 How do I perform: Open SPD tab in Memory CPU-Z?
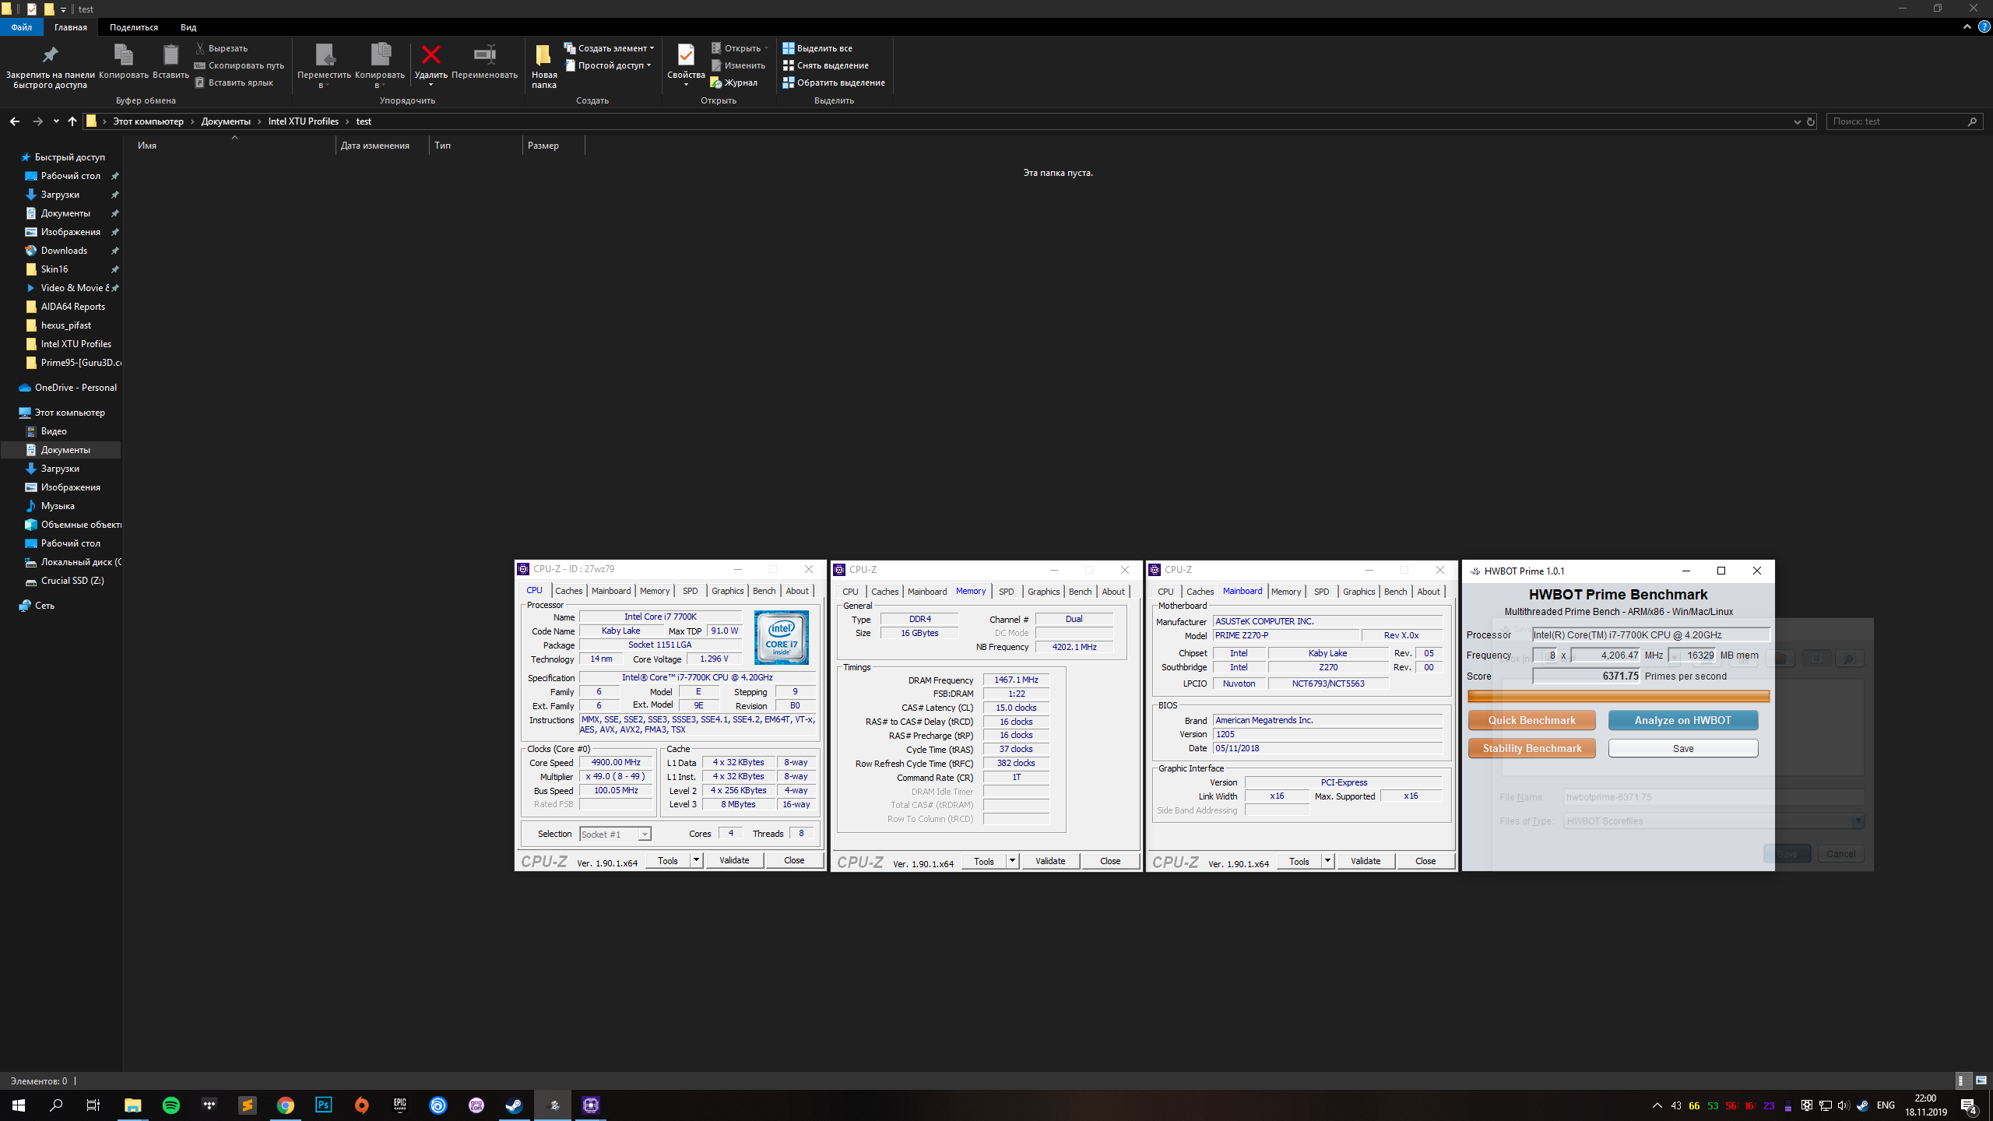(x=1006, y=592)
